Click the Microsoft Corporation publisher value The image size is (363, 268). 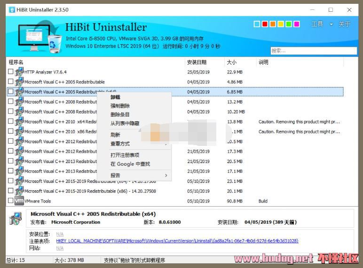[76, 222]
